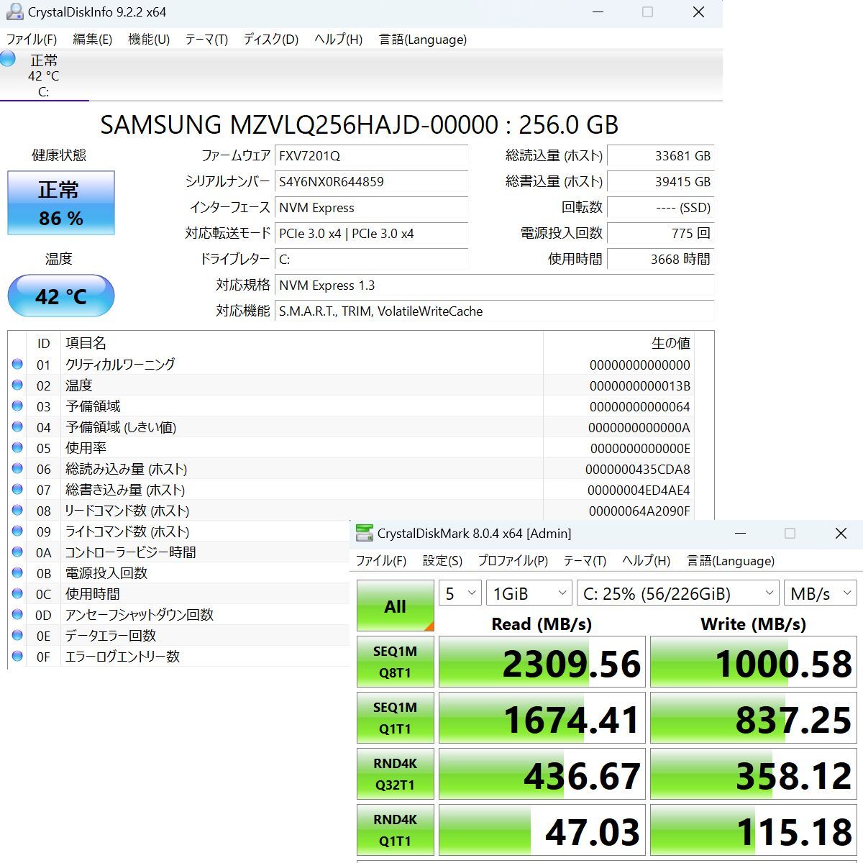Open 設定(S) menu in CrystalDiskMark

(442, 561)
